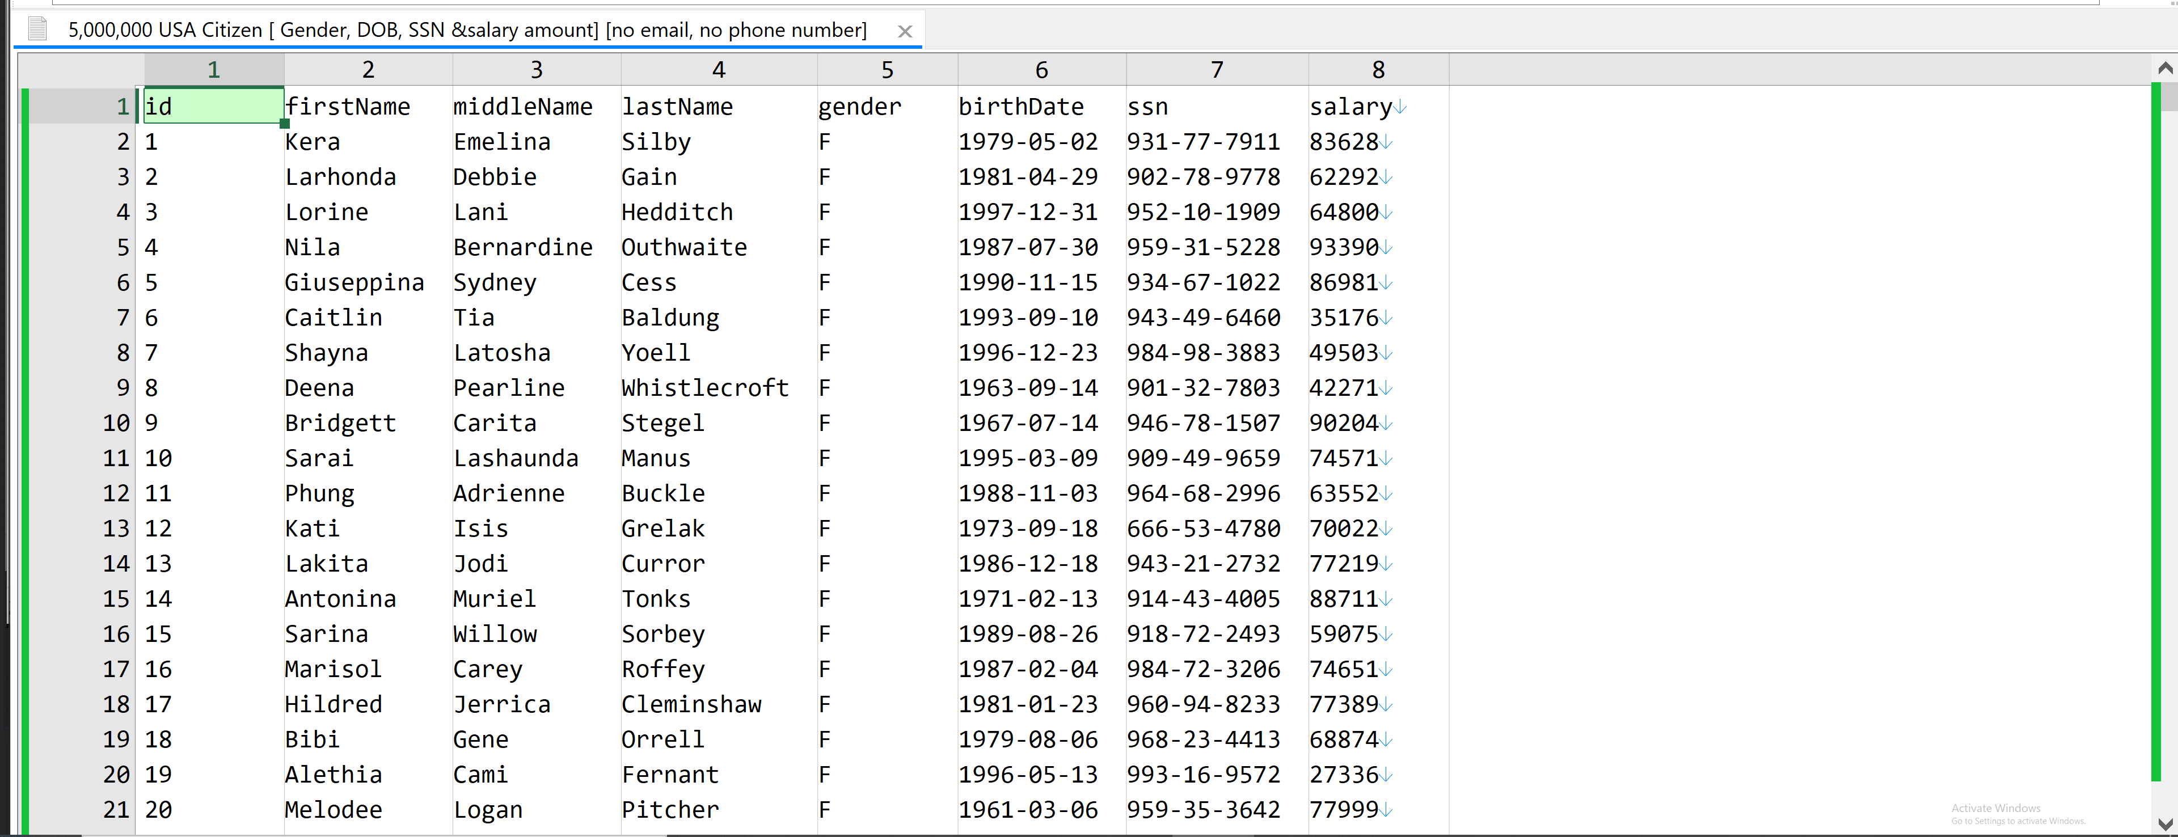Click the document icon on the file tab
Viewport: 2178px width, 837px height.
point(37,29)
